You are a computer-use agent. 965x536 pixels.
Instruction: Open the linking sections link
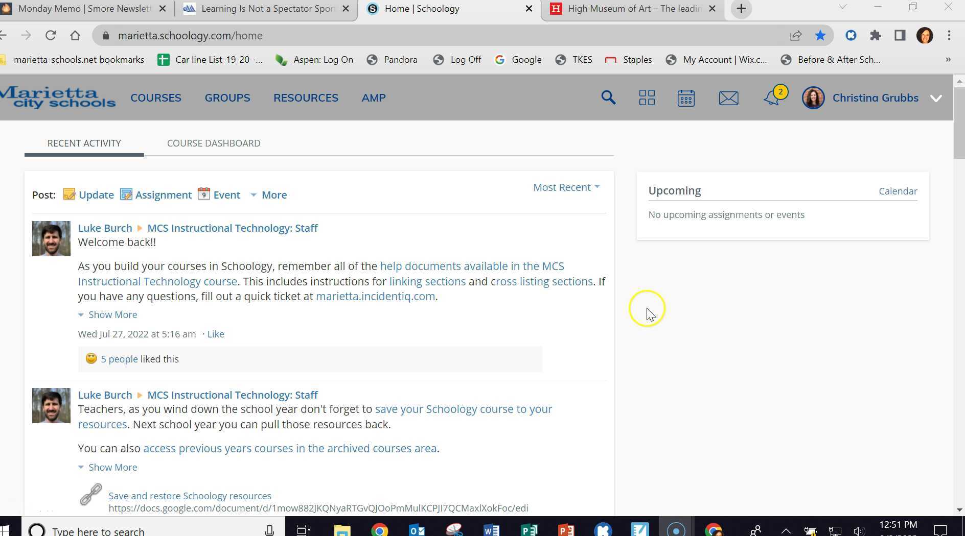click(427, 282)
